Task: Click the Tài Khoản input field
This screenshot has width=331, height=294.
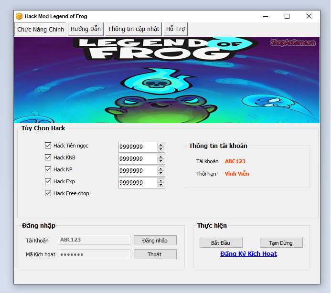Action: pos(95,240)
